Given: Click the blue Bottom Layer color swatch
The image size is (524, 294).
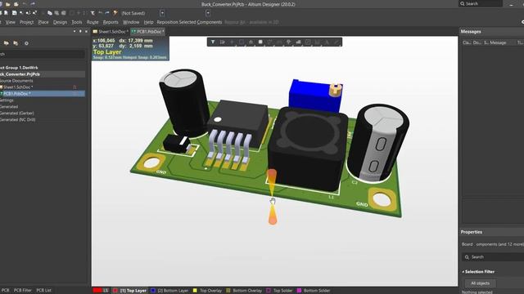Looking at the screenshot, I should pyautogui.click(x=153, y=291).
